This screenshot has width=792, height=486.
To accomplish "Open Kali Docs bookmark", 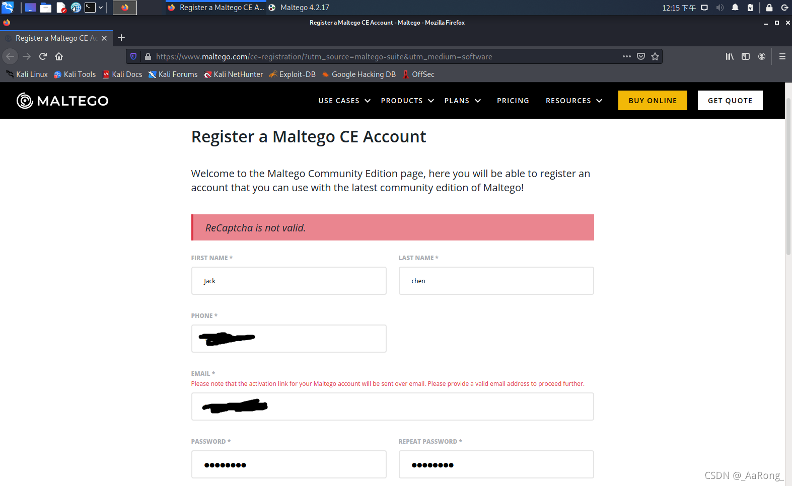I will [122, 74].
